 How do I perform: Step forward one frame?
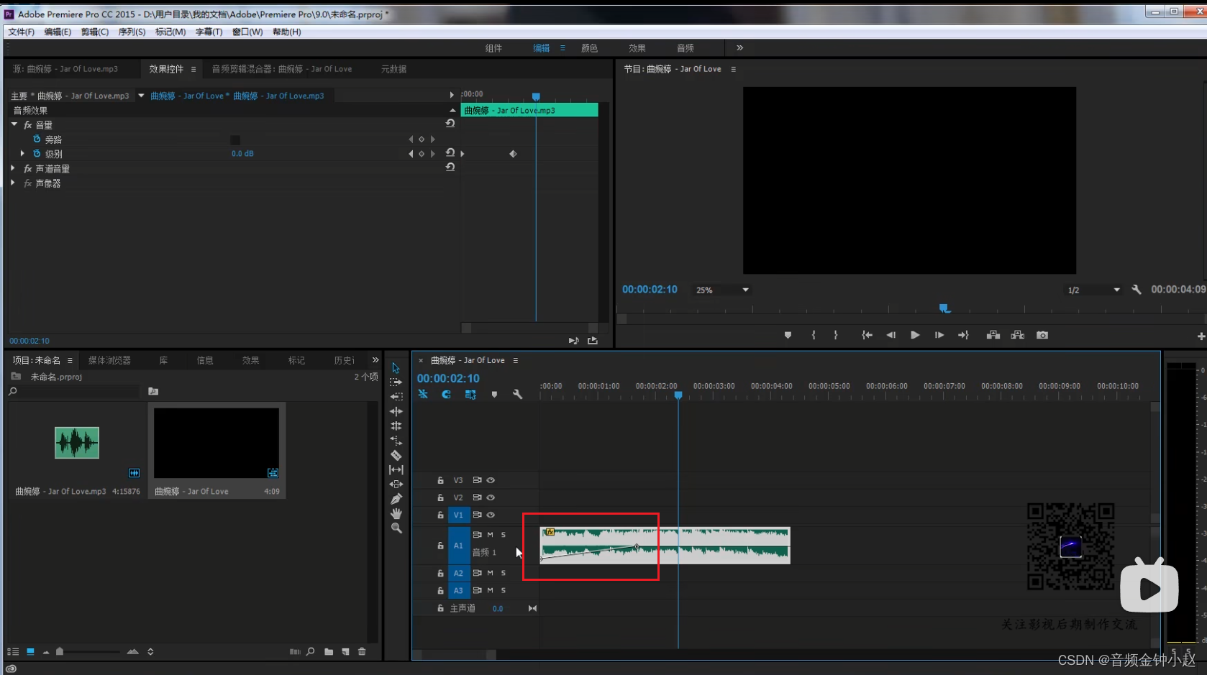tap(939, 335)
